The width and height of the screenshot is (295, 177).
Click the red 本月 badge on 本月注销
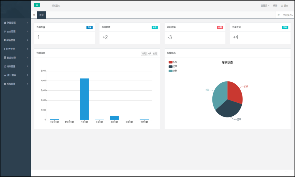coord(220,27)
